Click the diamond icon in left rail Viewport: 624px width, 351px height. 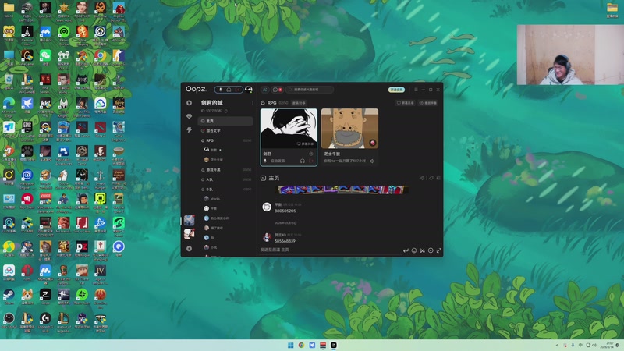coord(189,116)
